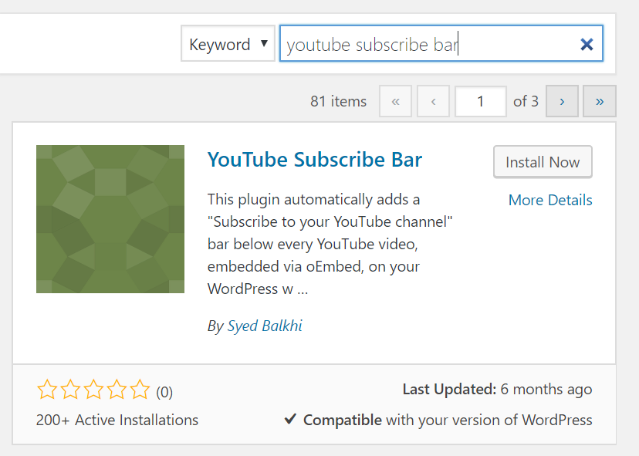The width and height of the screenshot is (639, 456).
Task: Click inside the page number field
Action: 480,101
